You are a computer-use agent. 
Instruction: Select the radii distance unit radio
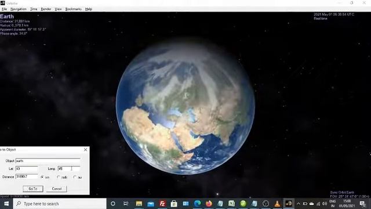(x=59, y=177)
